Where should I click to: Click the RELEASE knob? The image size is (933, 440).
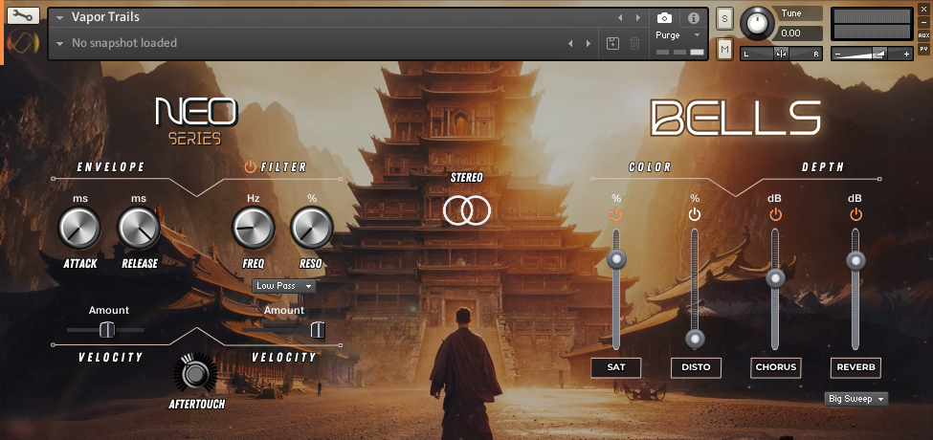click(x=139, y=229)
